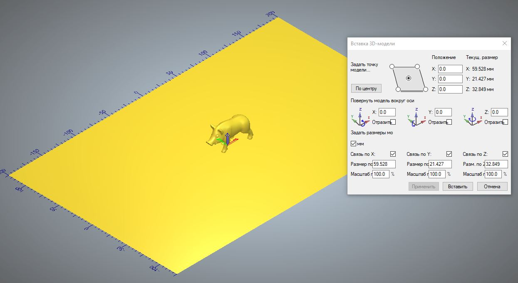Enable the Отразить checkbox for X axis
Image resolution: width=518 pixels, height=283 pixels.
point(393,122)
